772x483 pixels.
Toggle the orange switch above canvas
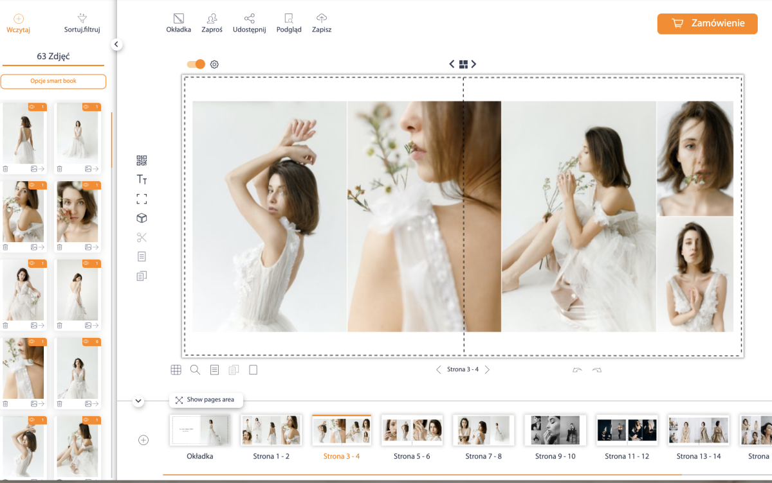(x=196, y=64)
